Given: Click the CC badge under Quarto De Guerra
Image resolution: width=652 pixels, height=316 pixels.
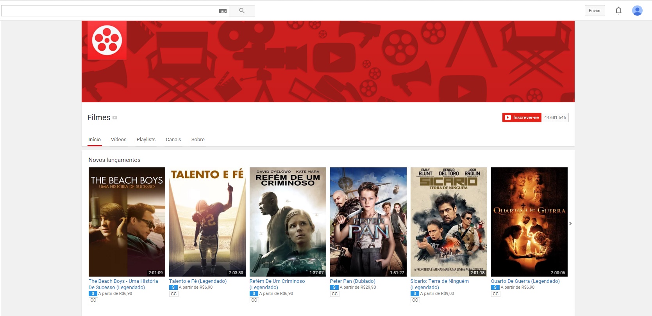Looking at the screenshot, I should 496,294.
